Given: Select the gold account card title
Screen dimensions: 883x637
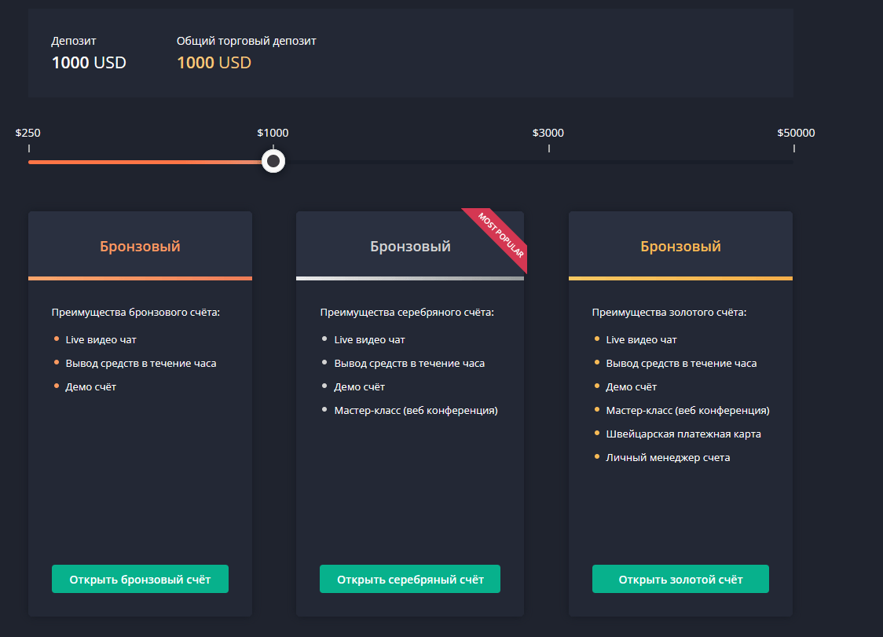Looking at the screenshot, I should [680, 245].
